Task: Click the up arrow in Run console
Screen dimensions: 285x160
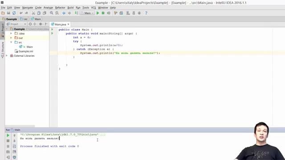Action: coord(15,135)
